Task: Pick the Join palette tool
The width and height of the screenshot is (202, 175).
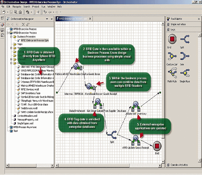Action: coord(185,56)
